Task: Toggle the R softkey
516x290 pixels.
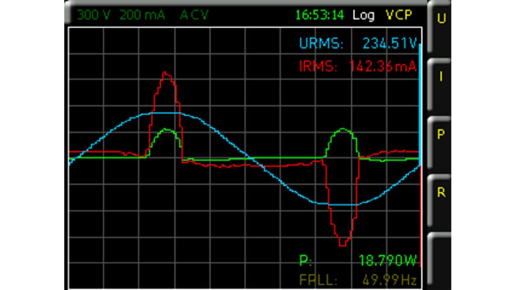Action: (x=441, y=192)
